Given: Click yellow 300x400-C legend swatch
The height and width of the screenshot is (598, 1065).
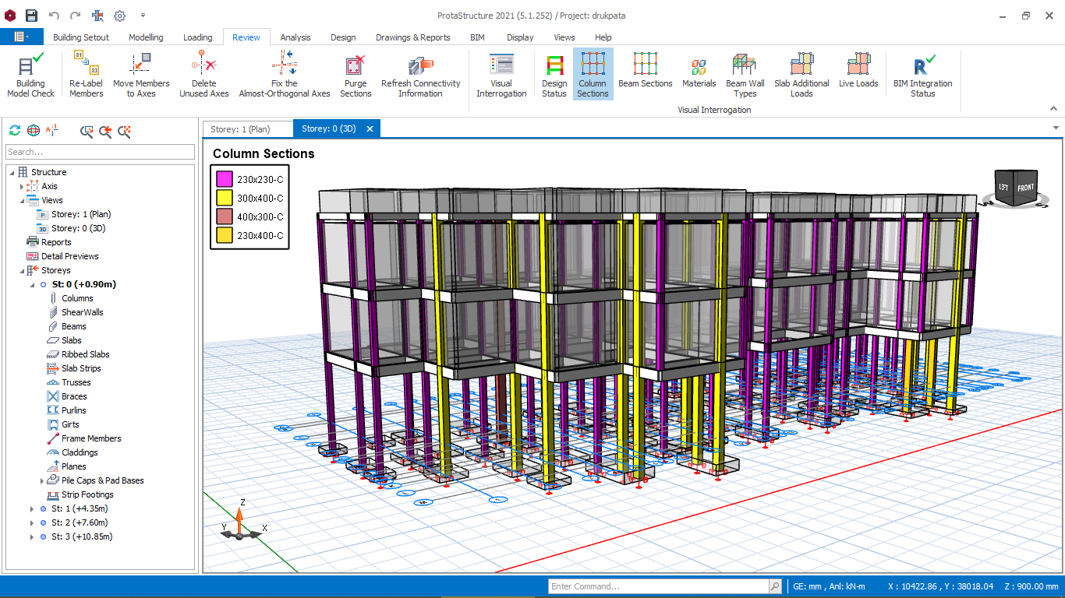Looking at the screenshot, I should coord(225,198).
